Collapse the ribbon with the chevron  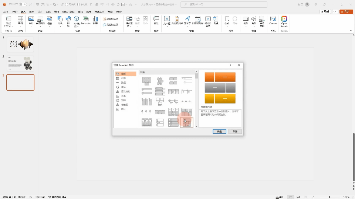(351, 31)
